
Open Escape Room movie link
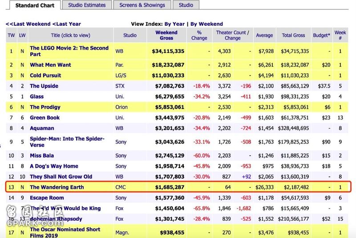[x=47, y=198]
